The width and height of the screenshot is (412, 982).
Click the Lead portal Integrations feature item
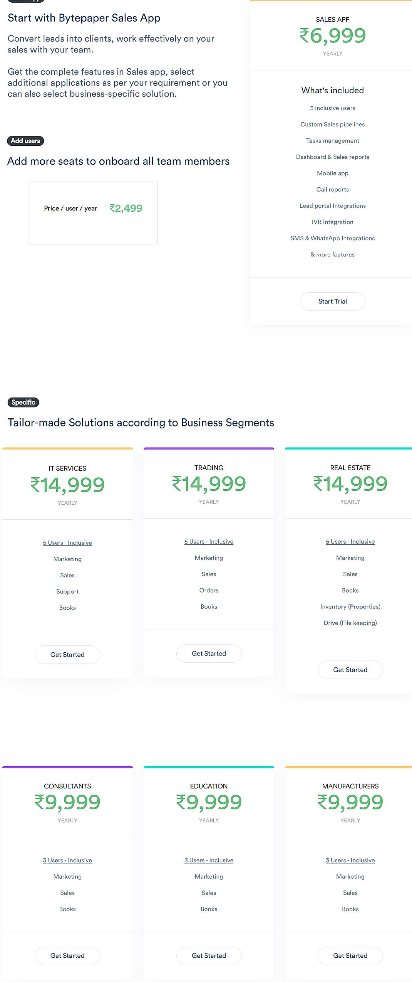tap(332, 205)
